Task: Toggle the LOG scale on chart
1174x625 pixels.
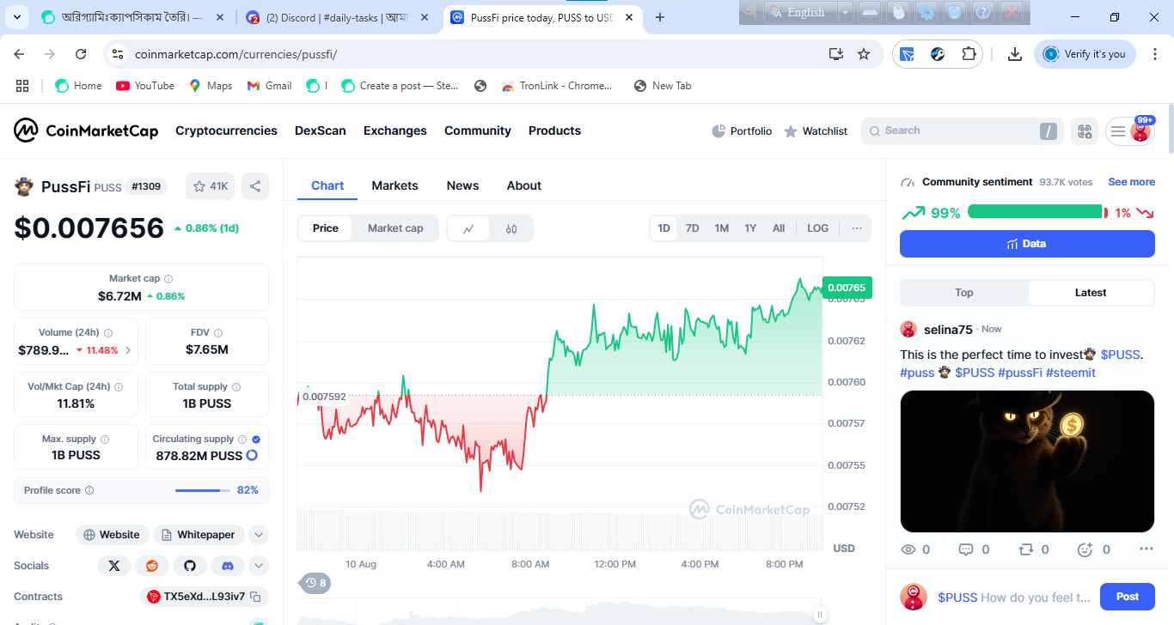Action: (x=818, y=228)
